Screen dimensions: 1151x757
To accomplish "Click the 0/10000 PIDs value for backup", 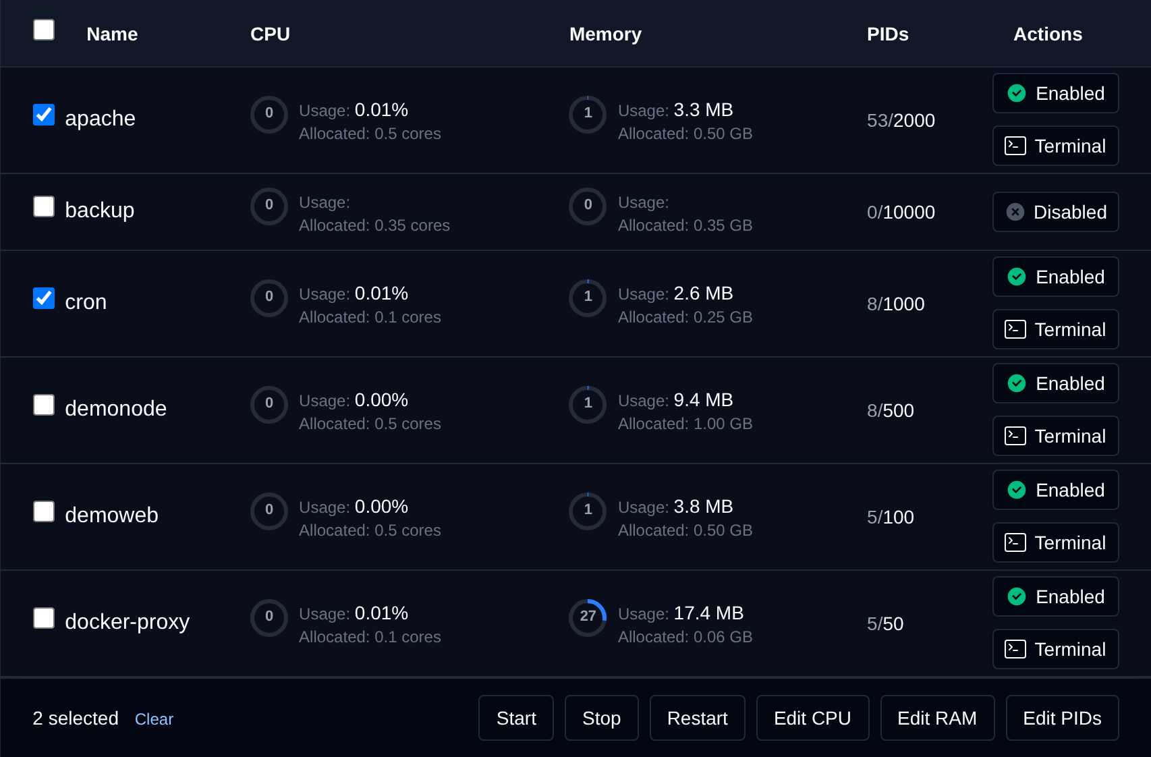I will 901,212.
